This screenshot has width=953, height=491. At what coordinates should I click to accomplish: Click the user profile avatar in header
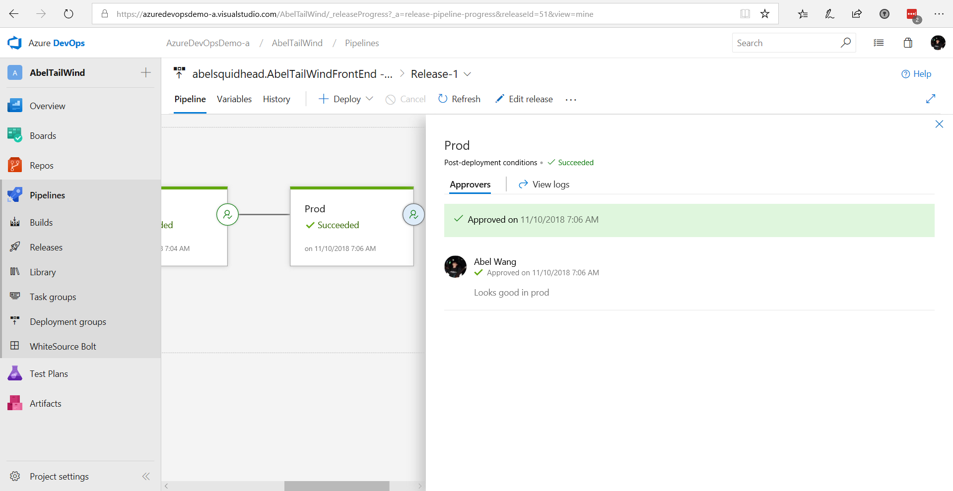click(x=938, y=43)
